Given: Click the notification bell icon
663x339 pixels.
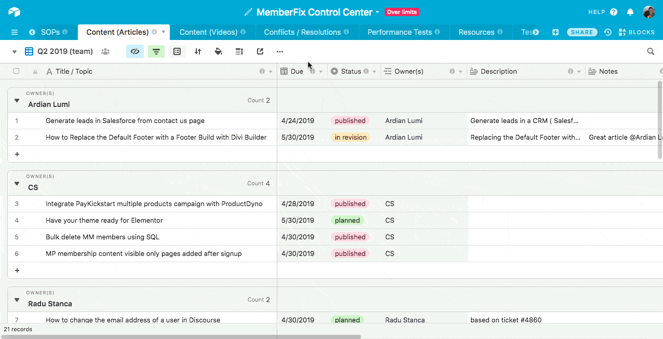Looking at the screenshot, I should tap(630, 12).
